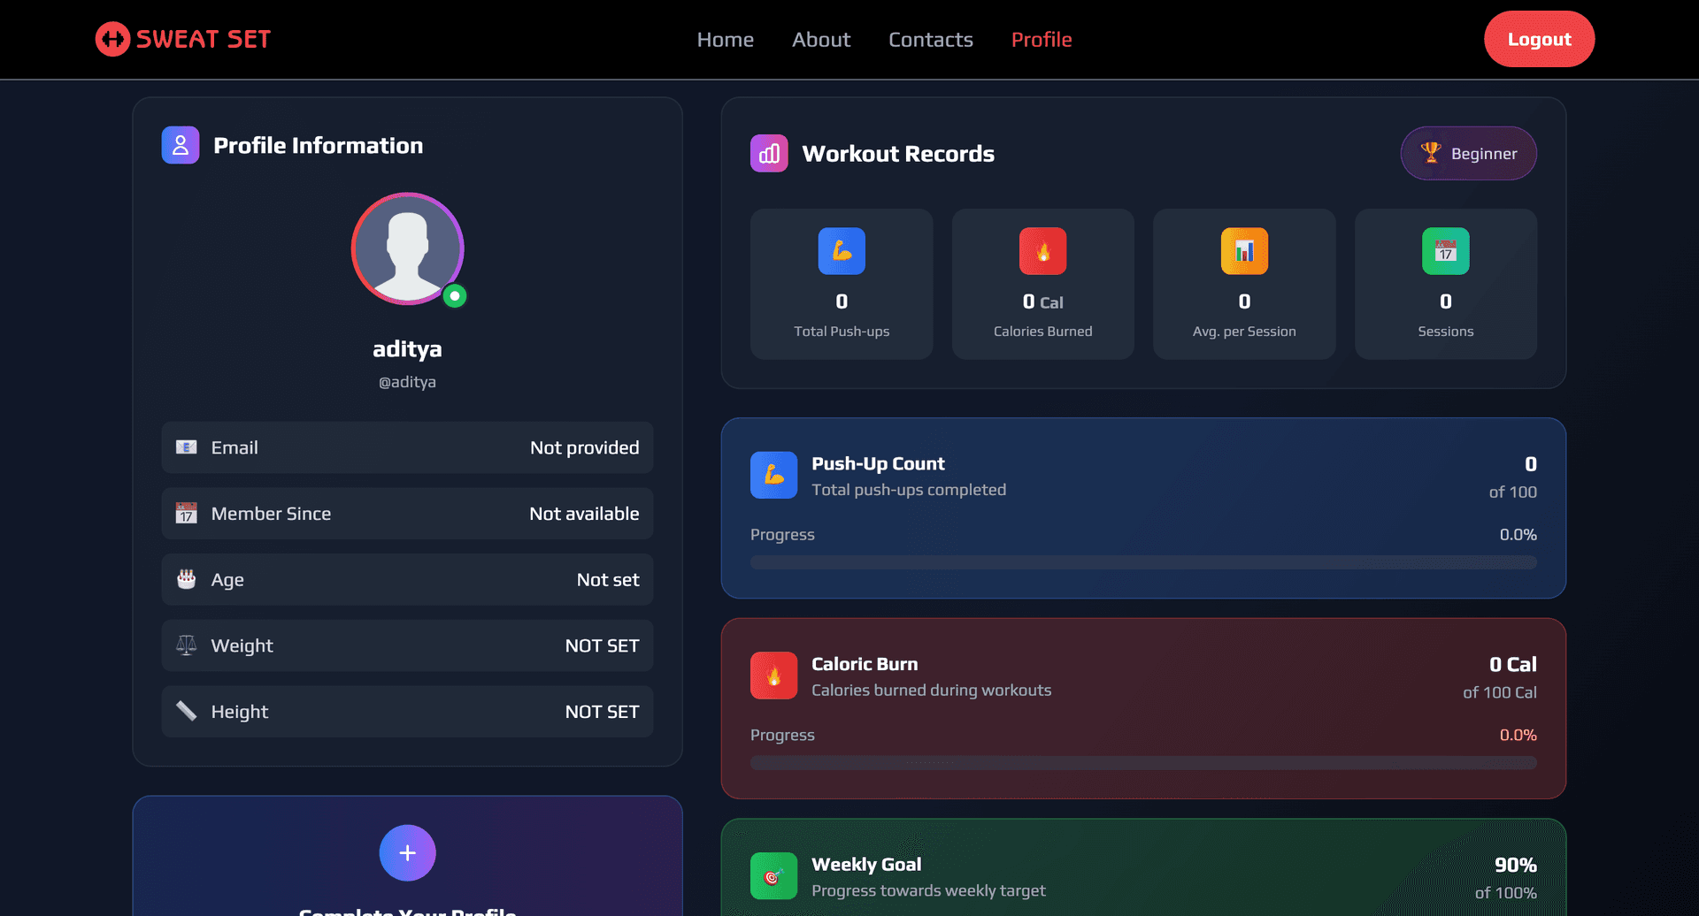Click the Avg. per Session stat card

(1244, 284)
